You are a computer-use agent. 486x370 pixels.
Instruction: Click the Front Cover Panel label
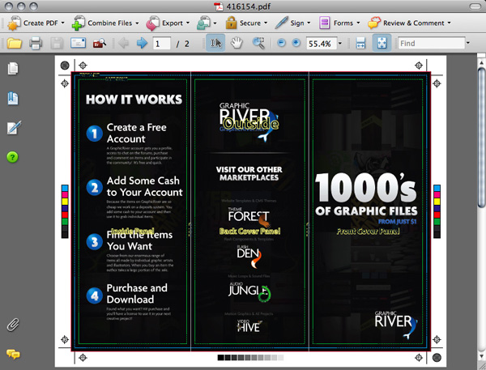[368, 232]
